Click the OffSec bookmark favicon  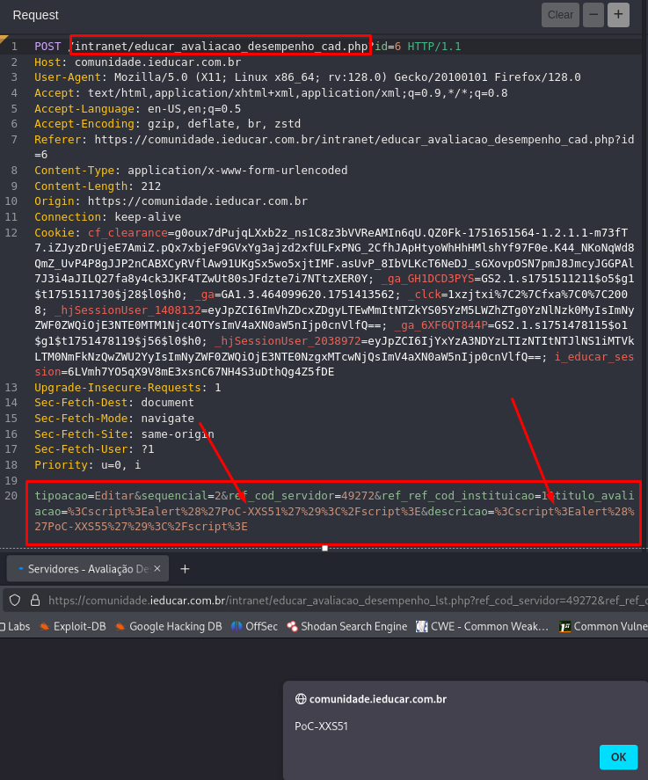point(237,626)
